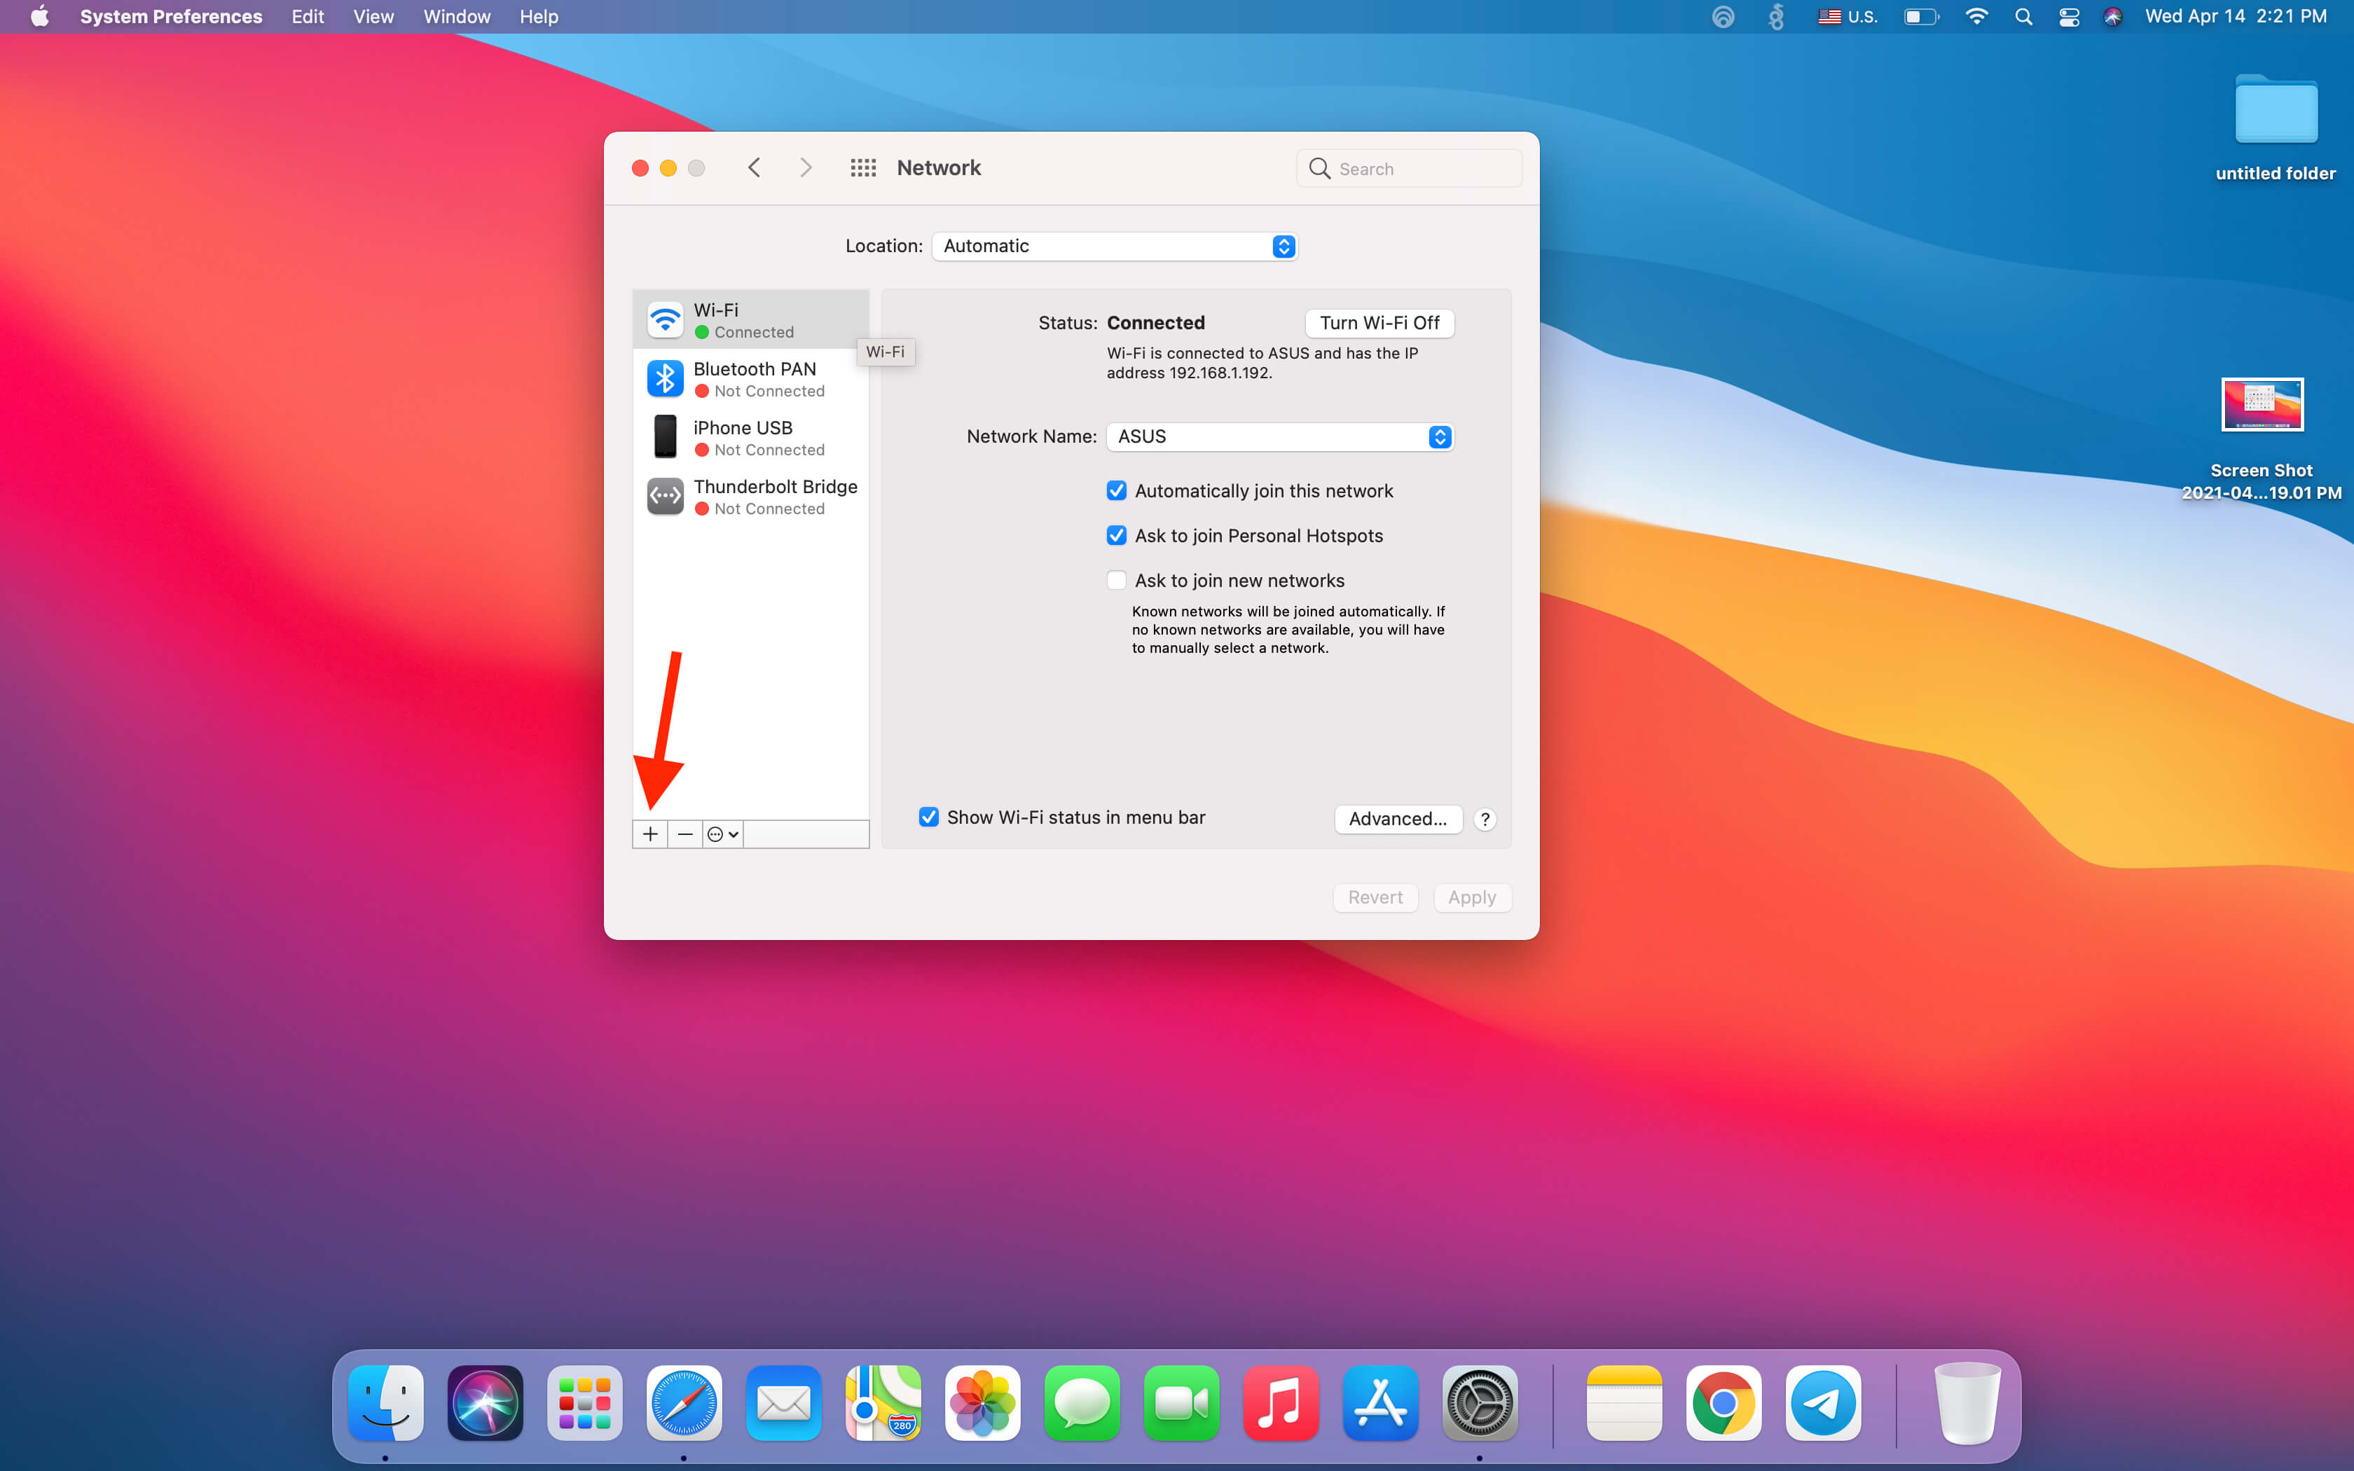Disable Show Wi-Fi status in menu bar

click(x=929, y=817)
